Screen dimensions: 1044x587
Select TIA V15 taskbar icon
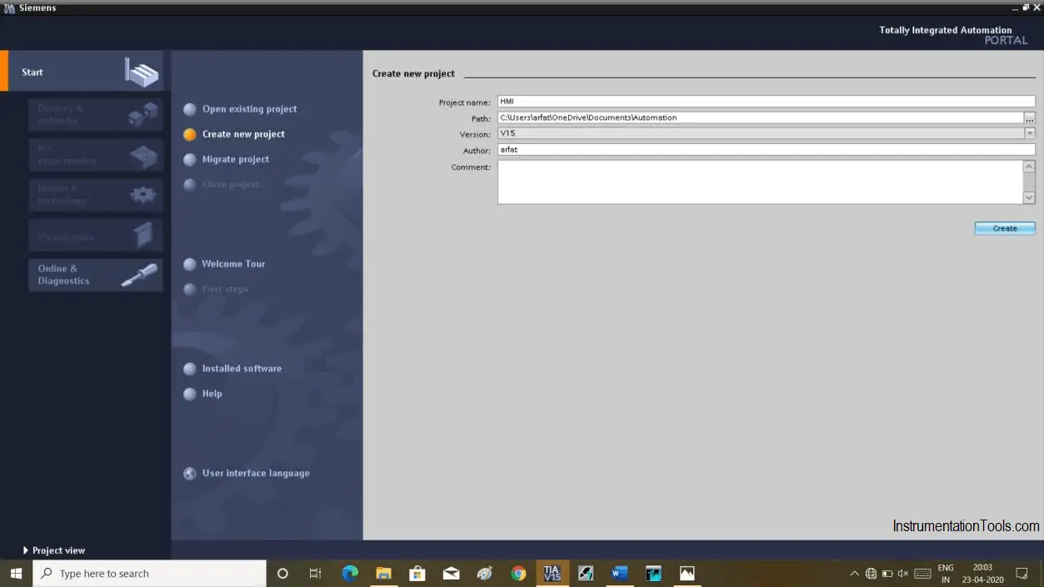pyautogui.click(x=552, y=574)
